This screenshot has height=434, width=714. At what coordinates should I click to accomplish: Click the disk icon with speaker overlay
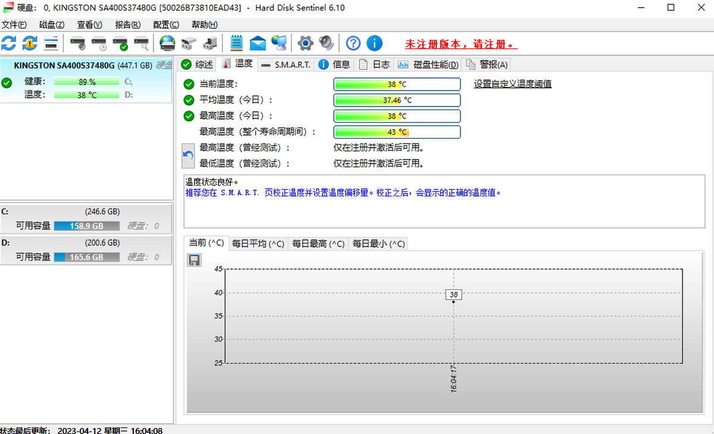tap(78, 43)
